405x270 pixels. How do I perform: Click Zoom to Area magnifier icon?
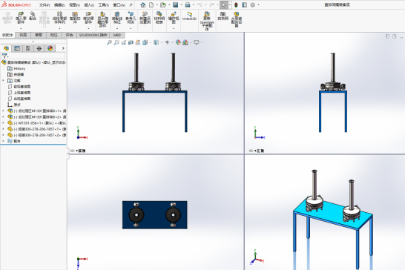116,42
